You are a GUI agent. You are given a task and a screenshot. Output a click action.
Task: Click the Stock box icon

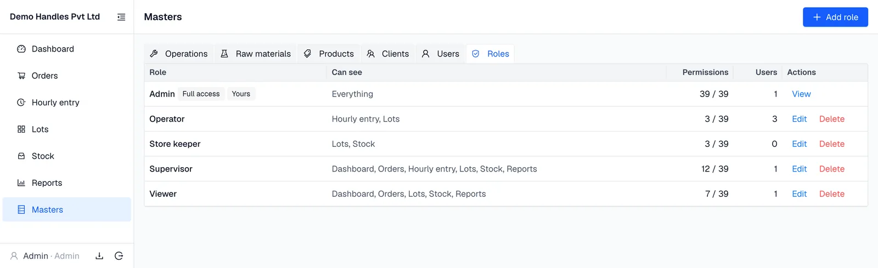tap(21, 156)
